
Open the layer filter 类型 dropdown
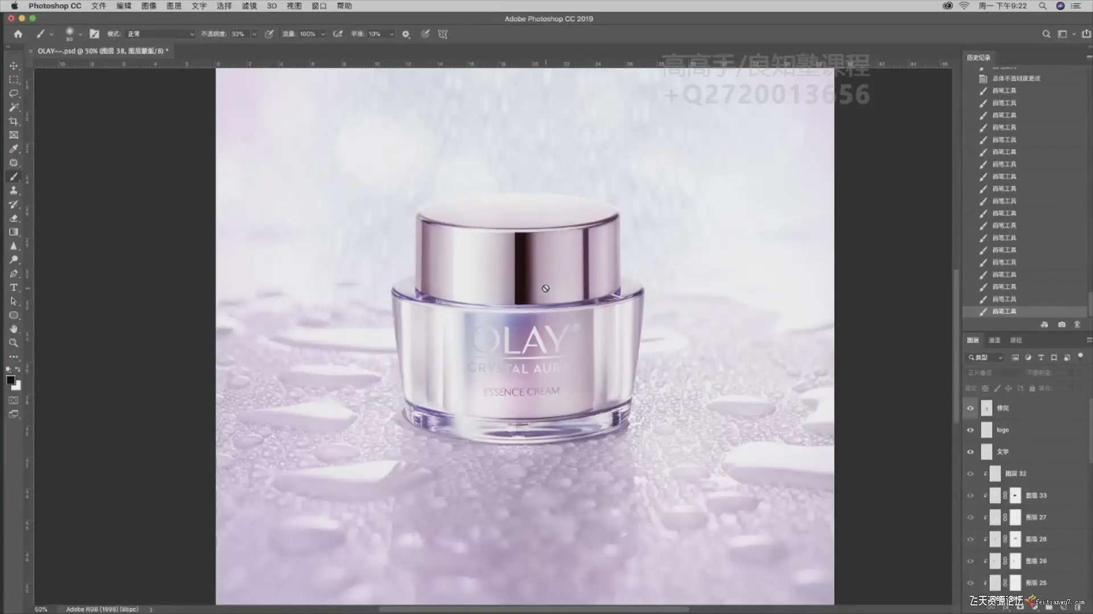tap(985, 358)
